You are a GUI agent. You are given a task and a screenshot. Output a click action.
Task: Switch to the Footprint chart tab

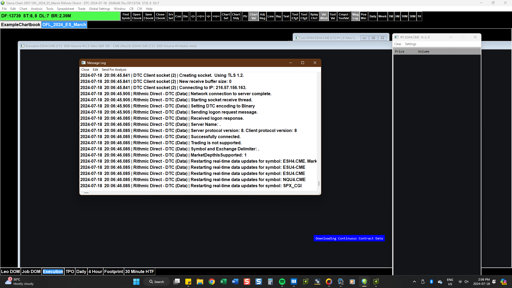113,271
